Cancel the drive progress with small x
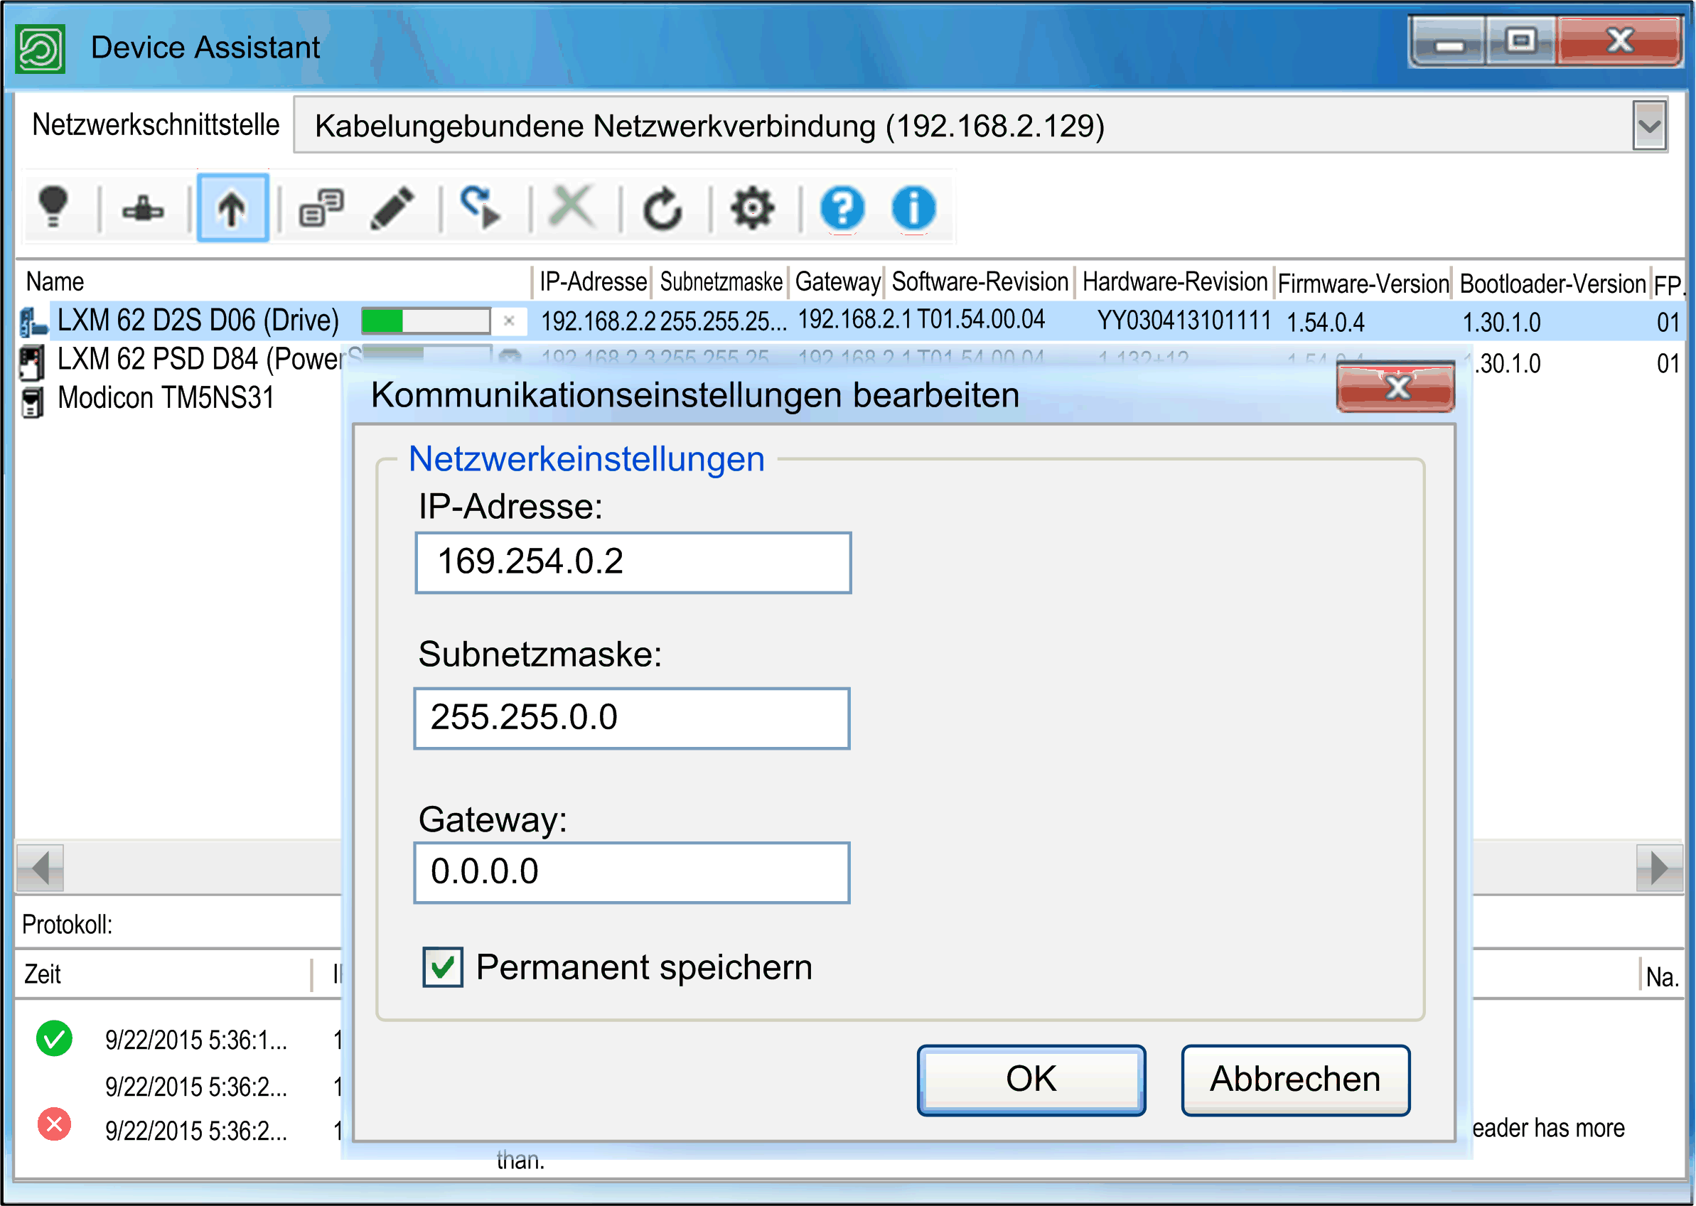 pos(510,321)
